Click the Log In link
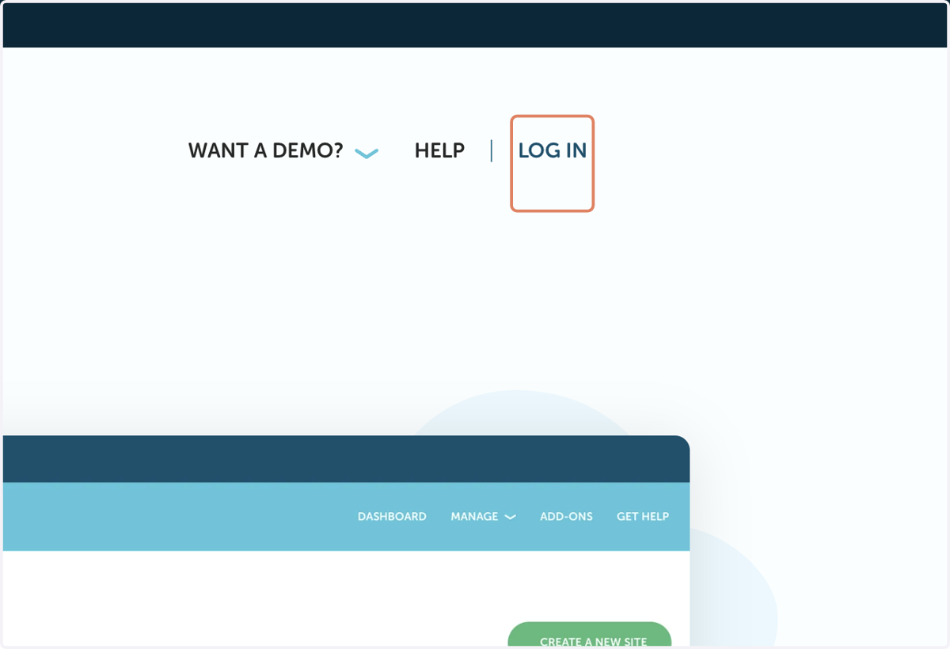This screenshot has width=950, height=649. (553, 150)
